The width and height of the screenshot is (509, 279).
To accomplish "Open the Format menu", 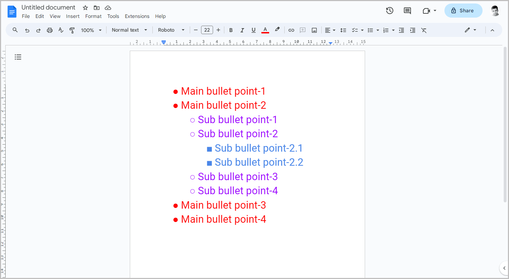I will click(x=93, y=16).
